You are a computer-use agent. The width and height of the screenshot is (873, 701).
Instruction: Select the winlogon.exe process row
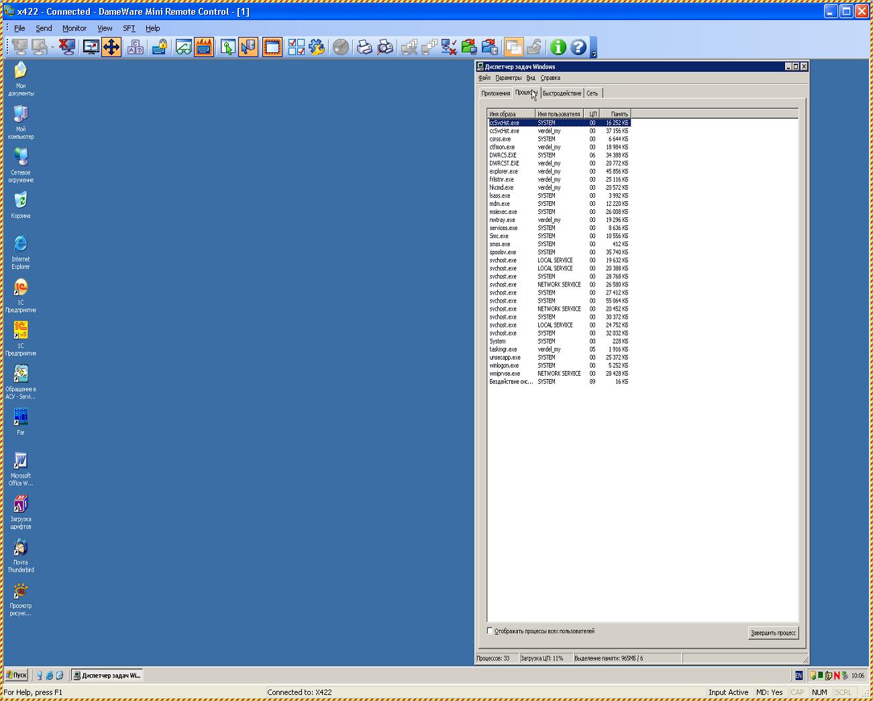(x=559, y=366)
